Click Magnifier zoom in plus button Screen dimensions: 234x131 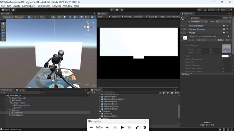107,127
